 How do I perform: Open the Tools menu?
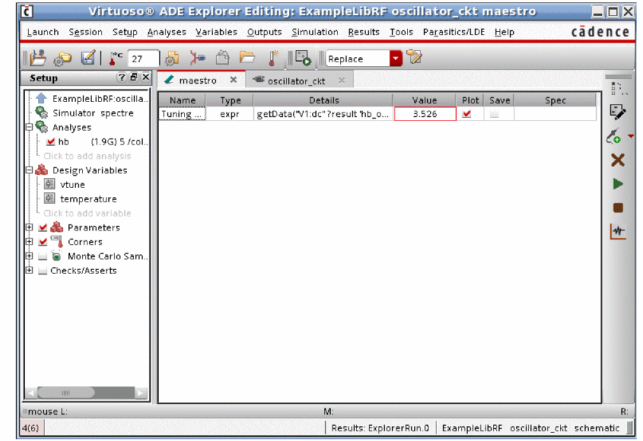point(401,32)
